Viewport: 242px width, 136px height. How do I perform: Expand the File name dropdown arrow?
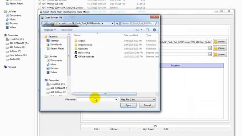coord(116,100)
